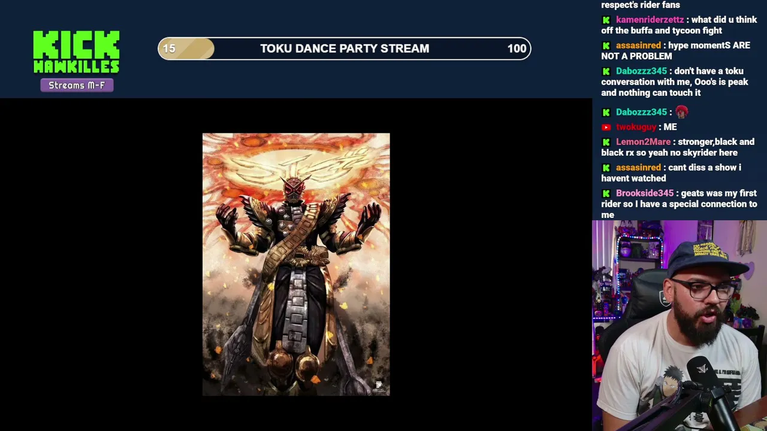Image resolution: width=767 pixels, height=431 pixels.
Task: Click twokuguy's message "ME"
Action: pos(670,127)
